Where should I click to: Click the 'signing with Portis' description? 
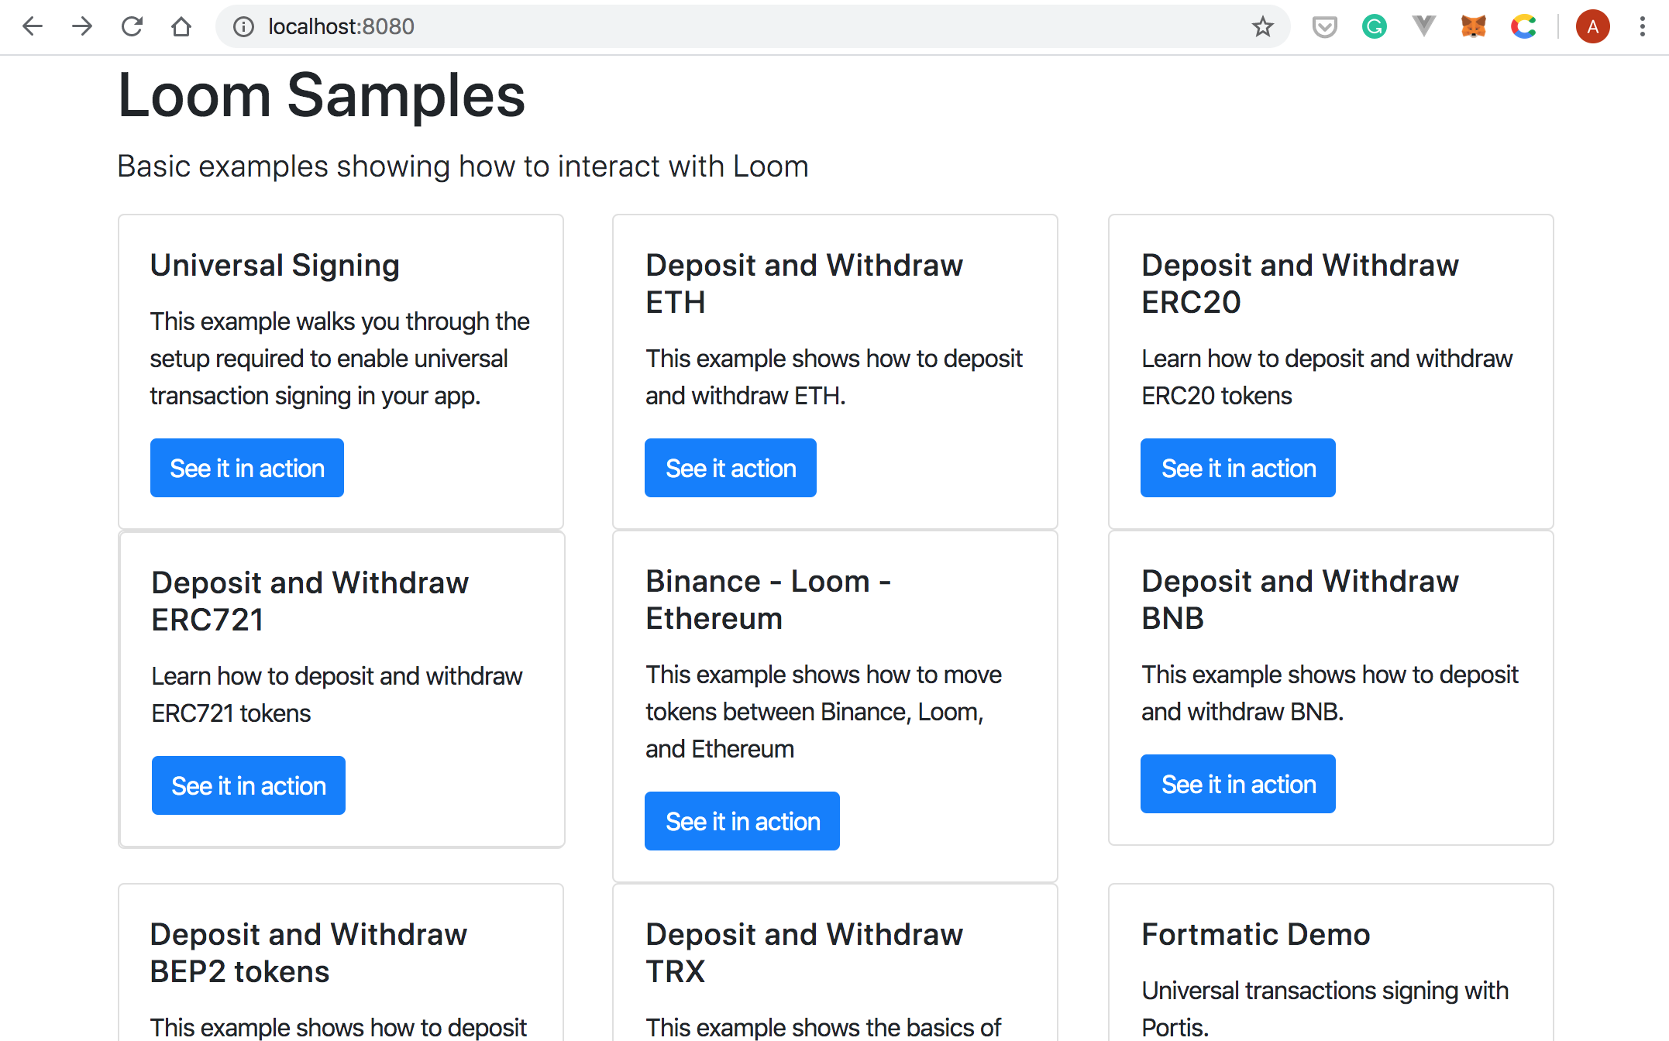click(x=1325, y=1009)
